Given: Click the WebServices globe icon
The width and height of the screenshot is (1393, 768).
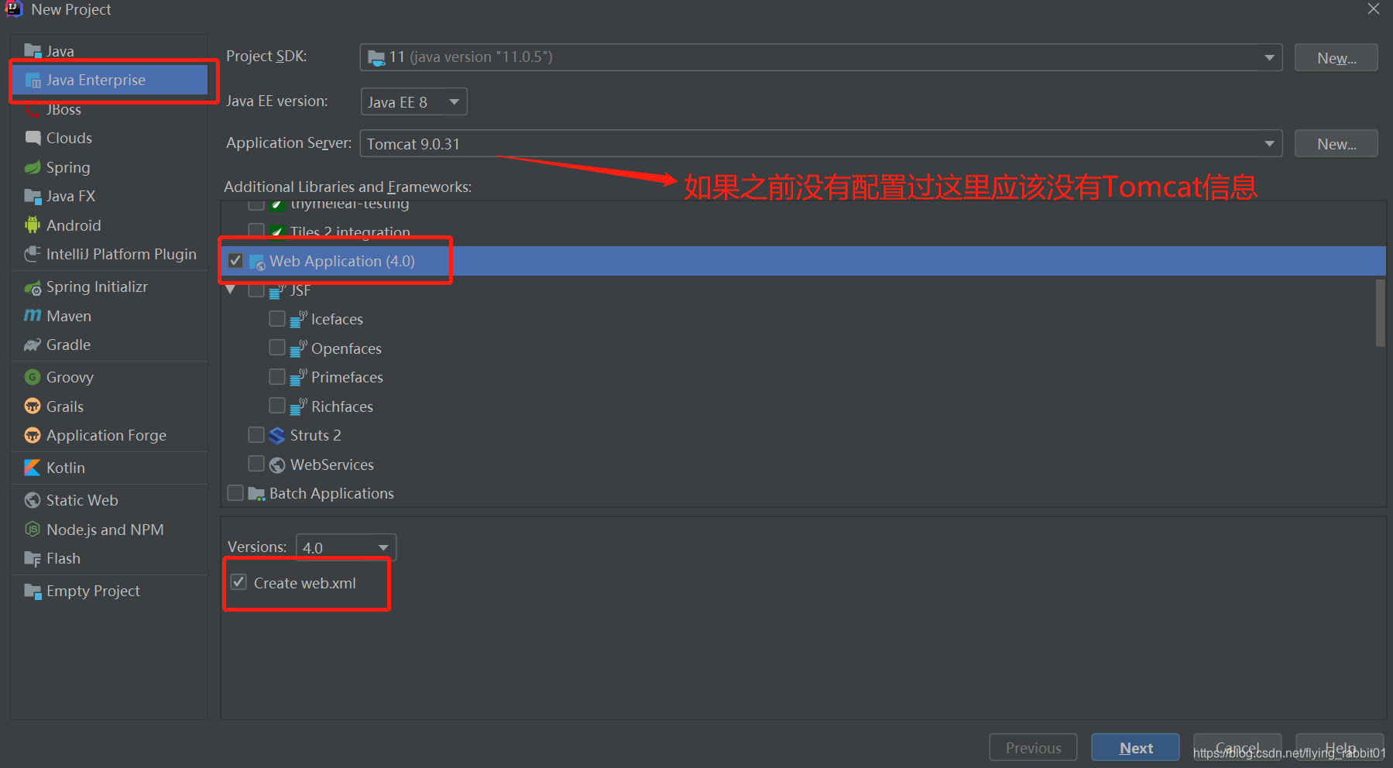Looking at the screenshot, I should (x=277, y=465).
